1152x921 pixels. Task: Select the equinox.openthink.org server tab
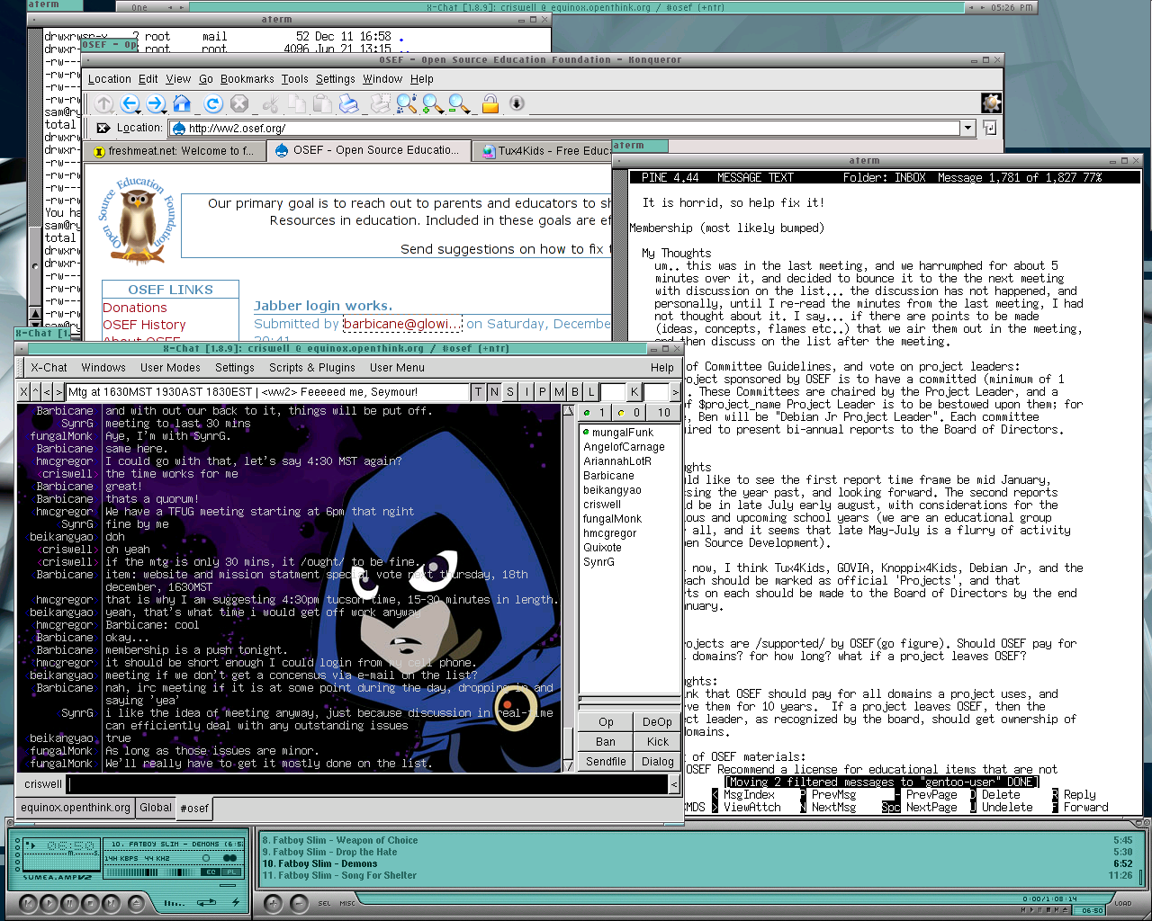click(x=76, y=808)
